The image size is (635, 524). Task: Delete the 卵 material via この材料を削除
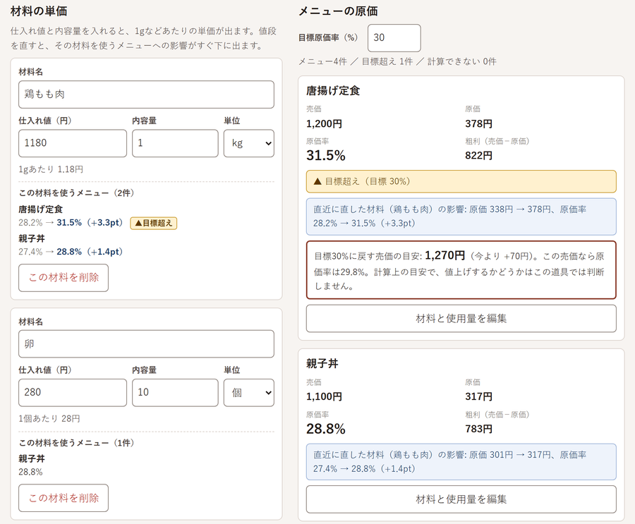coord(64,498)
